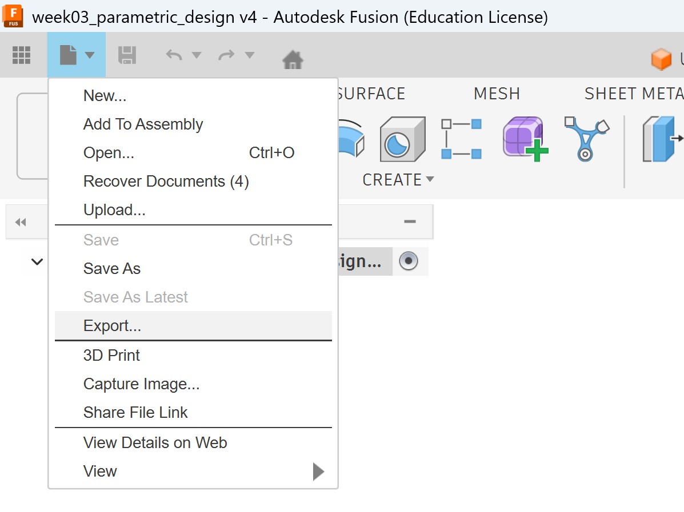Collapse browser panel with double-arrow button
Screen dimensions: 684x512
[x=21, y=222]
